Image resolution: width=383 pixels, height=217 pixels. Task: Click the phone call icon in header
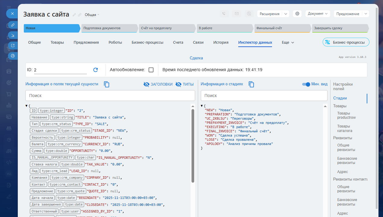click(224, 14)
